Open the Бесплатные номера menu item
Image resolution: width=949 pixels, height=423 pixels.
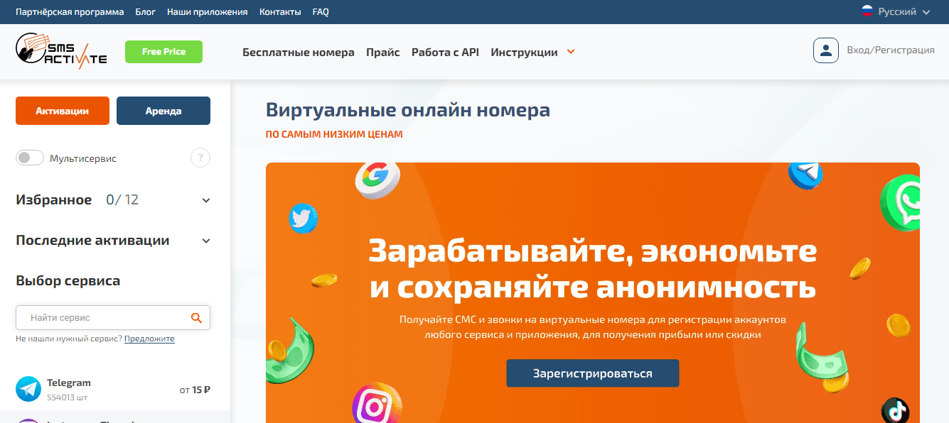298,52
